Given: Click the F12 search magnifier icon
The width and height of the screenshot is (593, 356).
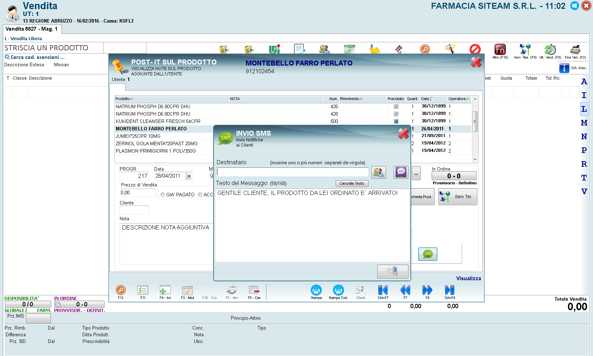Looking at the screenshot, I should pos(121,290).
